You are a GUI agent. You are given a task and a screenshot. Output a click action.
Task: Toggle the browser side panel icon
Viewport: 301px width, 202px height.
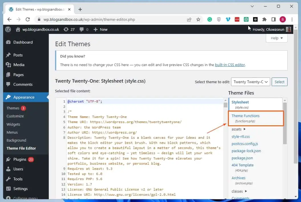[274, 19]
